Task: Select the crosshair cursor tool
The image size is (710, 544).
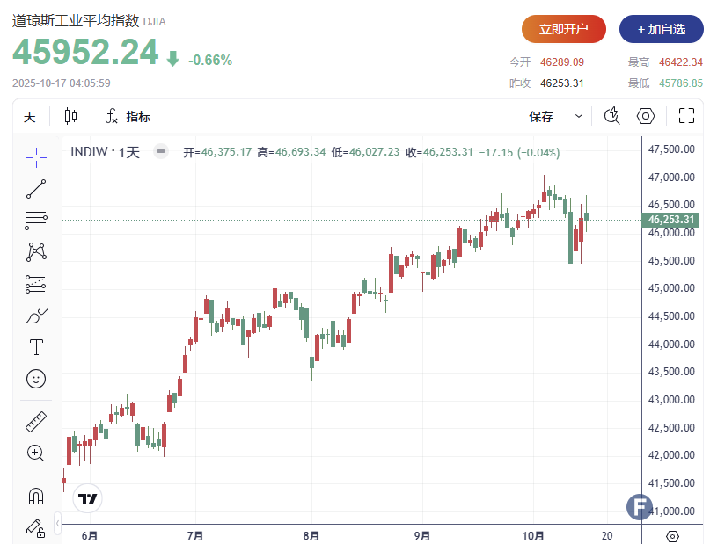Action: [x=36, y=156]
